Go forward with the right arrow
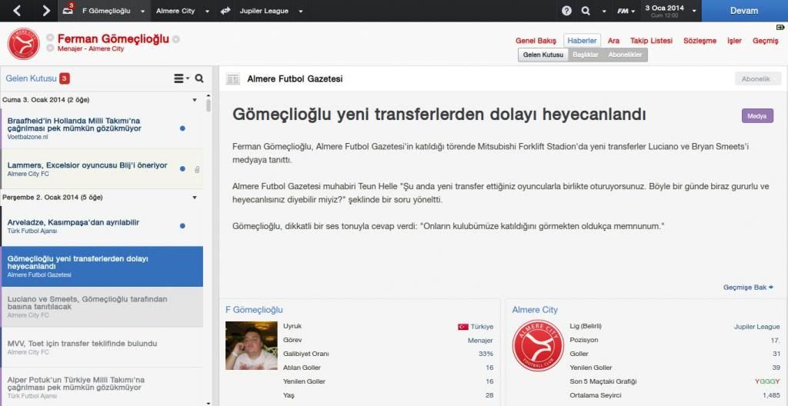788x406 pixels. coord(46,11)
